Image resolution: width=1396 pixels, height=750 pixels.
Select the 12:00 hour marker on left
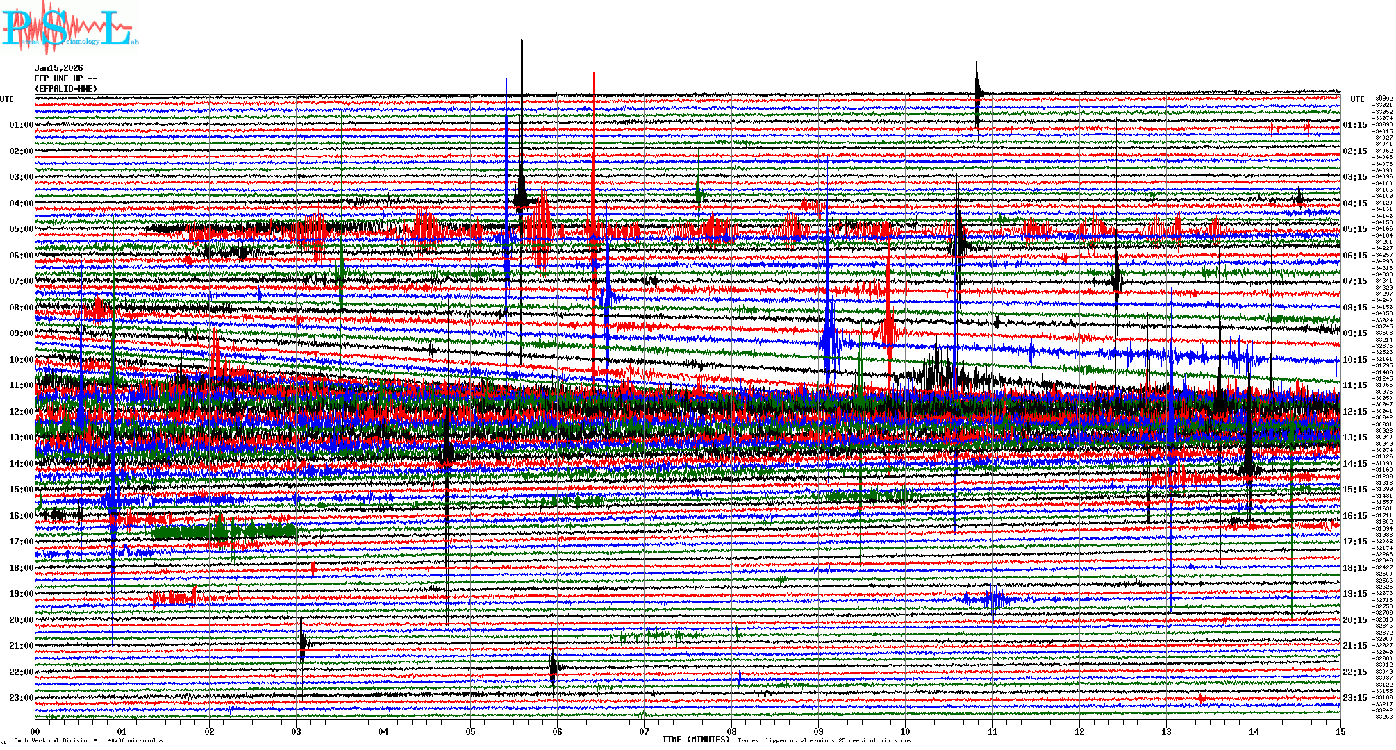(x=21, y=412)
